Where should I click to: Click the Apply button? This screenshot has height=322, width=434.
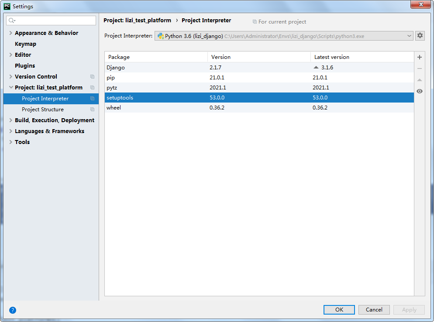pyautogui.click(x=409, y=310)
